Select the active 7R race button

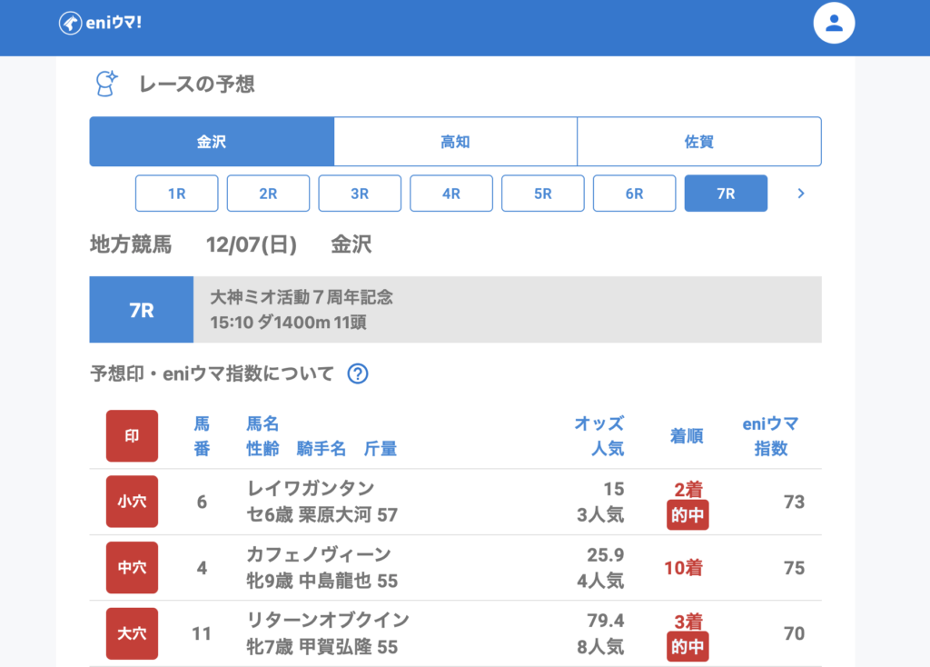[x=726, y=194]
